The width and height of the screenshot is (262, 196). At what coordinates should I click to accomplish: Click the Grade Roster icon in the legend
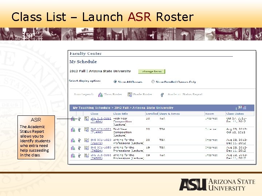130,95
